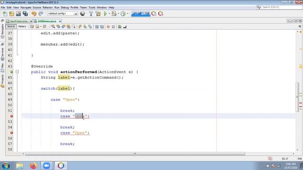Jump to next bookmark icon

85,26
